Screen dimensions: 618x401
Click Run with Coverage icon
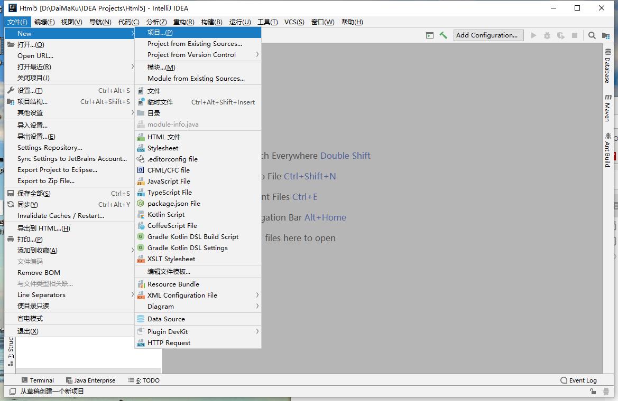click(561, 35)
